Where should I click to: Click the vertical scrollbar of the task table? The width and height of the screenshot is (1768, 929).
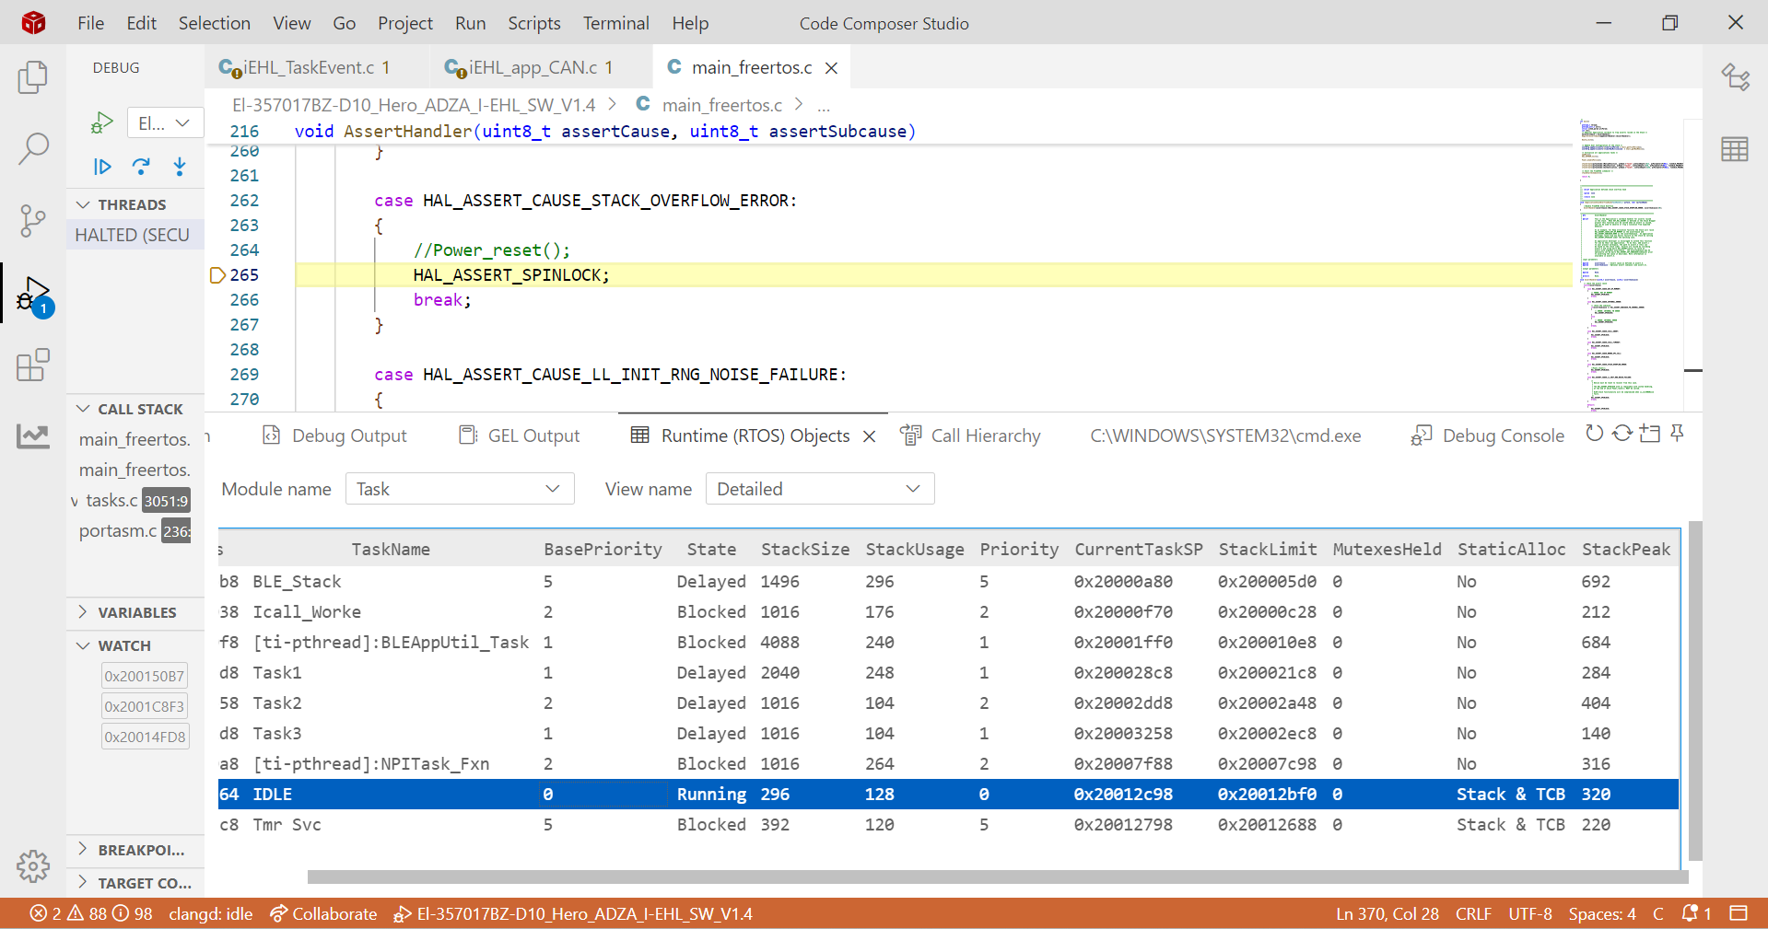pyautogui.click(x=1695, y=691)
